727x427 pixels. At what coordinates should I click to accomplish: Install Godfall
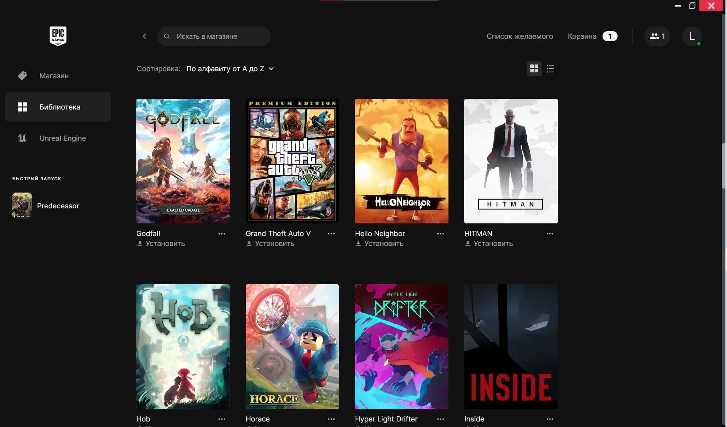(161, 244)
